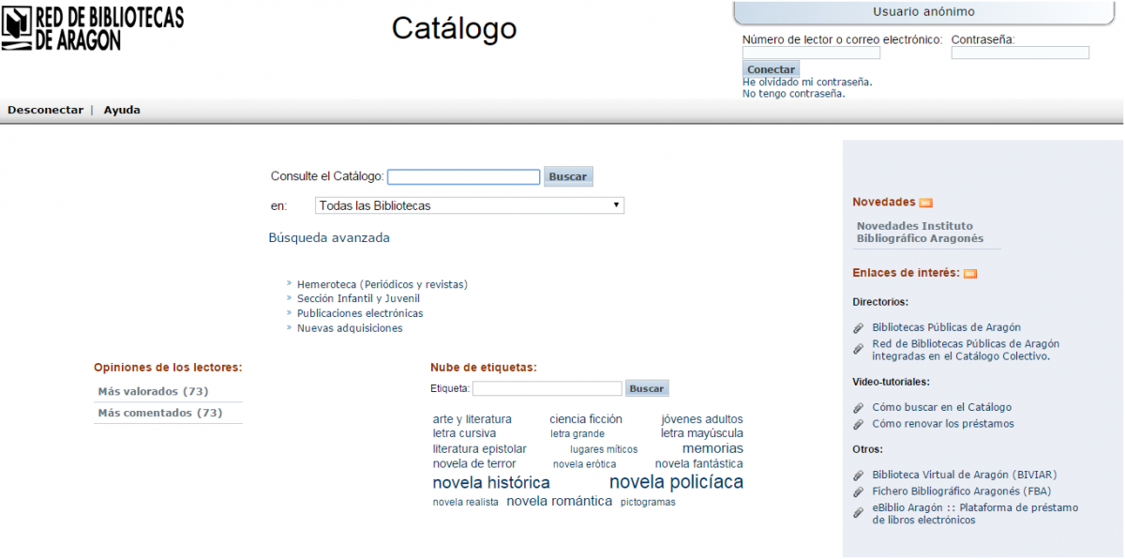Viewport: 1125px width, 559px height.
Task: Click the Contraseña password field
Action: [1020, 53]
